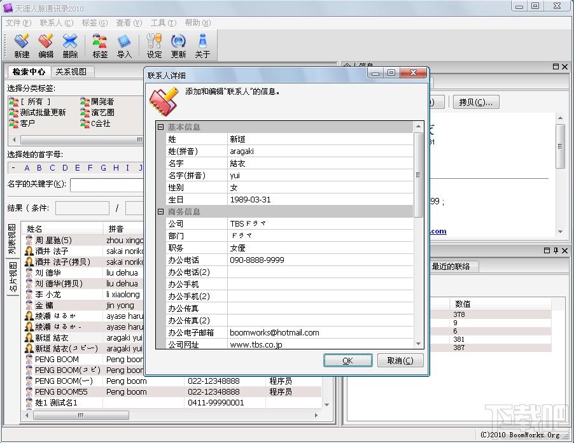Click contact icon beside 刘 德华

pos(29,273)
